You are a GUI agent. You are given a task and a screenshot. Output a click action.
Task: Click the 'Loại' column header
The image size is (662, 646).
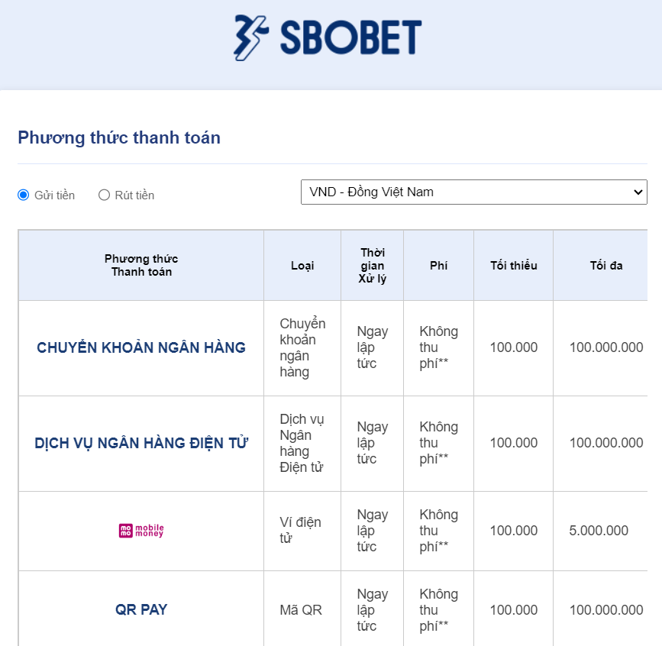[302, 265]
